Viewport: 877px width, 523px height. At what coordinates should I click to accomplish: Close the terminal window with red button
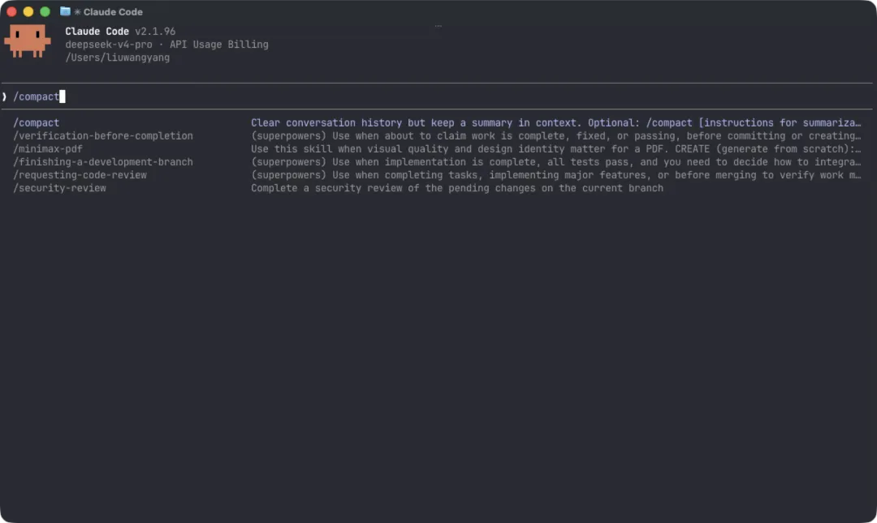pyautogui.click(x=11, y=11)
